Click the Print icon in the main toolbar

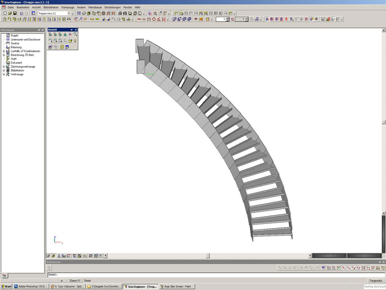click(120, 13)
